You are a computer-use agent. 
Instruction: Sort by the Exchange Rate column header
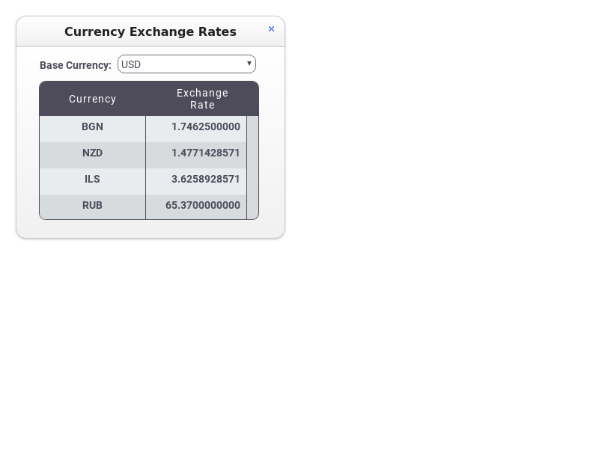click(202, 99)
